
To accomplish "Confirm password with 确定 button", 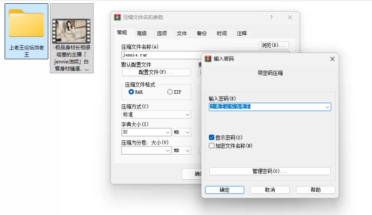I will pyautogui.click(x=225, y=190).
